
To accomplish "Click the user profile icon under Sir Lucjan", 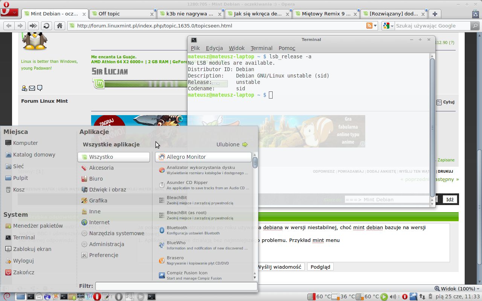I will tap(24, 88).
